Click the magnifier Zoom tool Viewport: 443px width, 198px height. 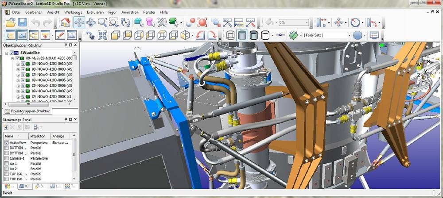click(x=102, y=22)
